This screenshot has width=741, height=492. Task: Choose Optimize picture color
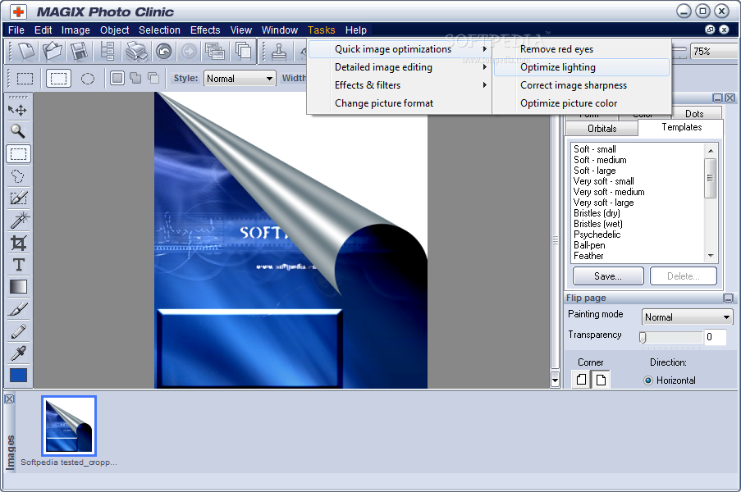(582, 103)
